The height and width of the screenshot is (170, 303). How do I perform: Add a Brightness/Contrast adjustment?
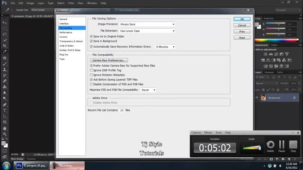(x=266, y=54)
